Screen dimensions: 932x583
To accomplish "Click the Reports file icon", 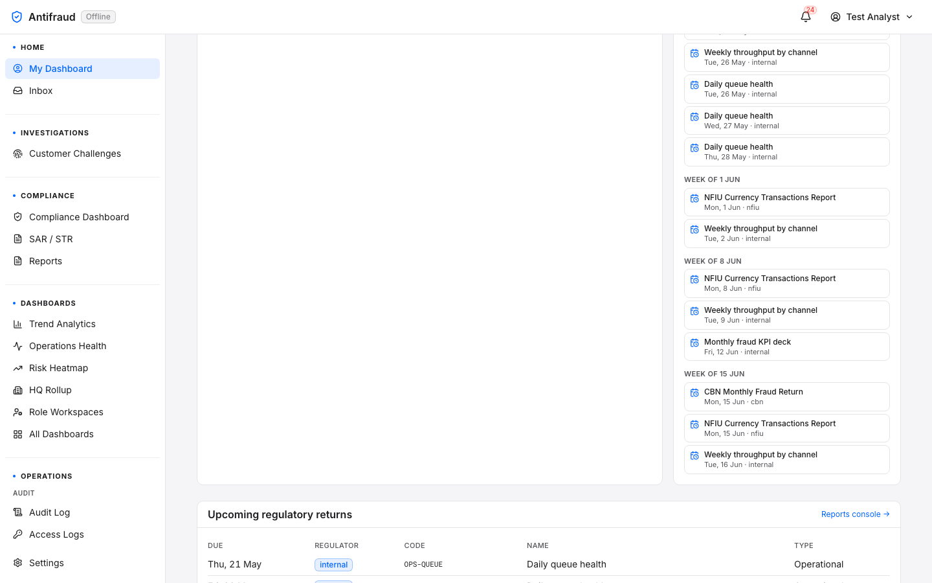I will click(17, 261).
